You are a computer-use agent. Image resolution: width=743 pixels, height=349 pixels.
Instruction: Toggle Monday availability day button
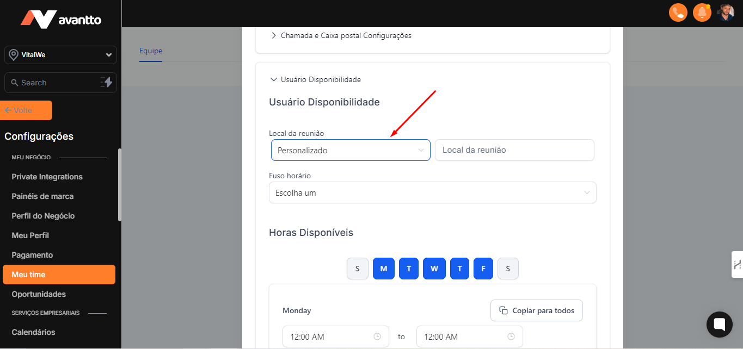click(384, 269)
